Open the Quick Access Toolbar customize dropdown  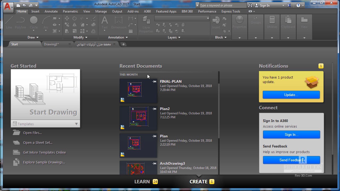coord(36,5)
